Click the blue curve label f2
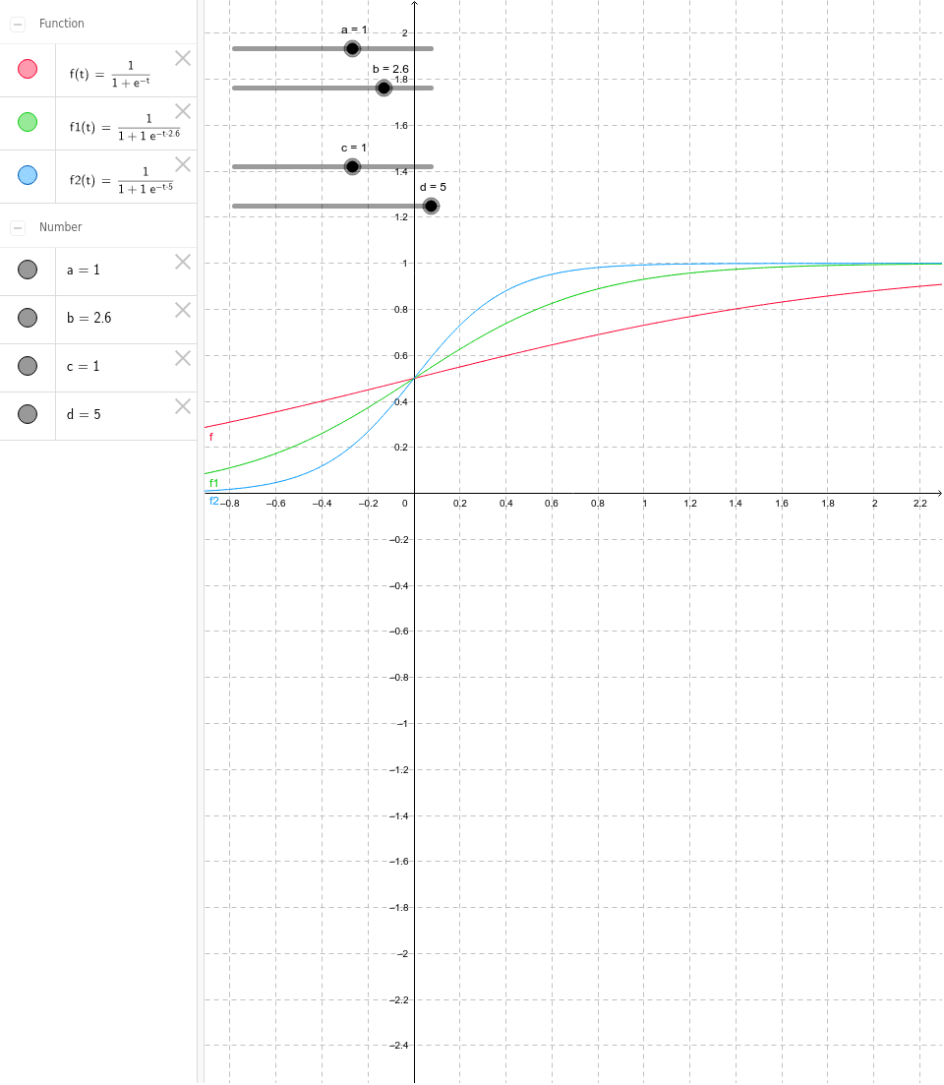 (213, 501)
